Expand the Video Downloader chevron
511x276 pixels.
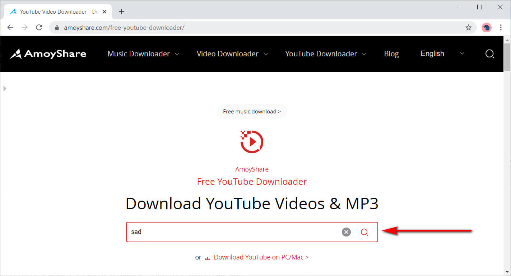click(x=266, y=54)
